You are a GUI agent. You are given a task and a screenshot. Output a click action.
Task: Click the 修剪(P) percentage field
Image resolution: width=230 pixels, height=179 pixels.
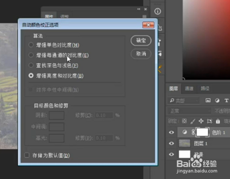pyautogui.click(x=104, y=138)
